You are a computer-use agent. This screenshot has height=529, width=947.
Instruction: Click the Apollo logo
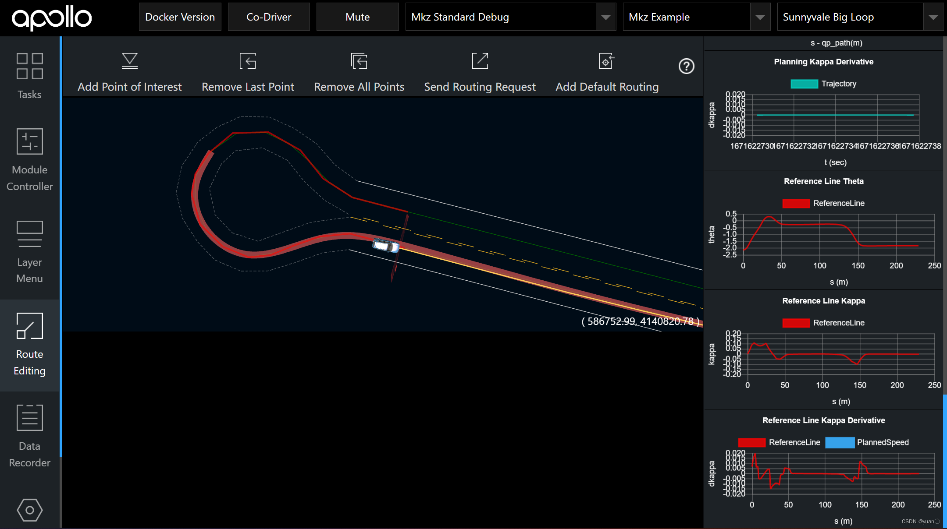coord(52,18)
